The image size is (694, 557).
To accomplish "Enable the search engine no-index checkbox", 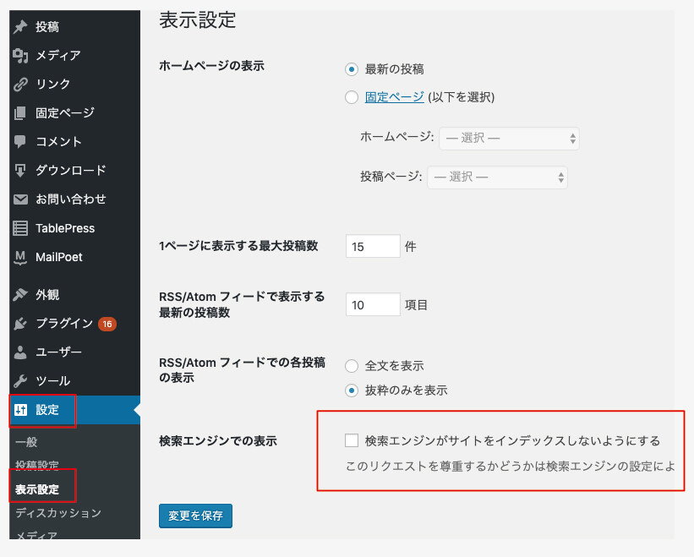I will pyautogui.click(x=352, y=440).
